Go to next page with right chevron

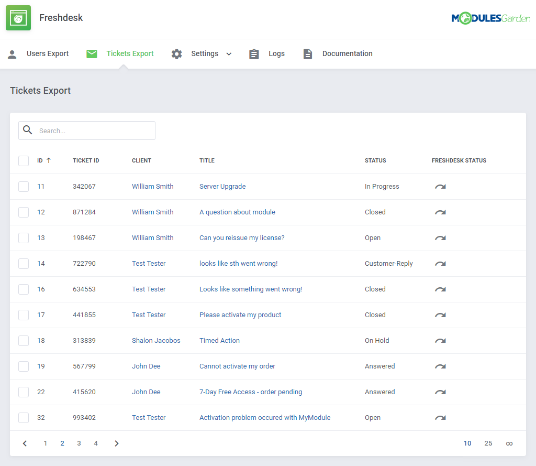coord(117,443)
